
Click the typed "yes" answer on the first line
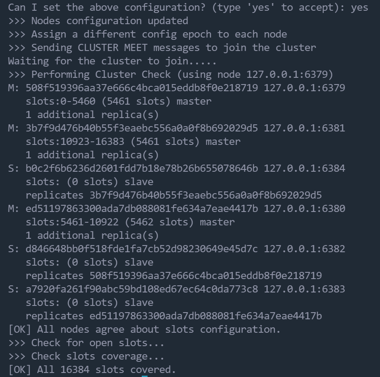pyautogui.click(x=359, y=8)
